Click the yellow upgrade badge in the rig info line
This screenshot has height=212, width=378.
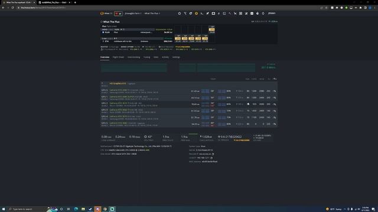click(x=183, y=47)
